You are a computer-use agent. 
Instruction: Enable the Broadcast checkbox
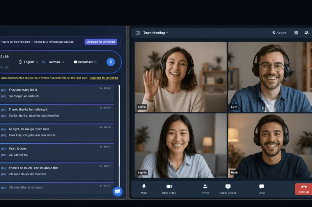[75, 62]
